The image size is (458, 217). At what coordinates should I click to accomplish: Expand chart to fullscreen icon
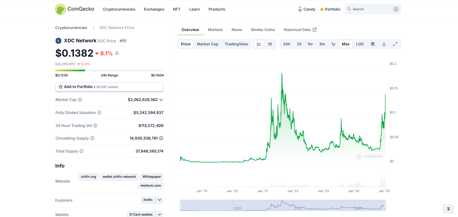tap(395, 44)
